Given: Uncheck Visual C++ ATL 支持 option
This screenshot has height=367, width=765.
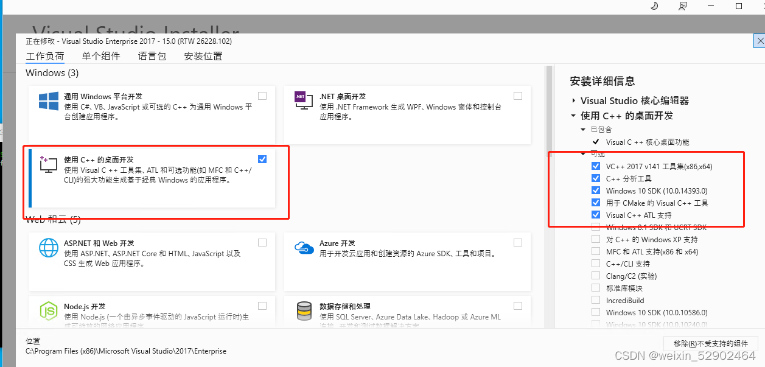Looking at the screenshot, I should (596, 215).
